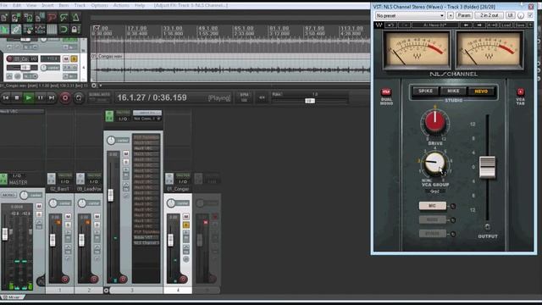Viewport: 542px width, 305px height.
Task: Toggle the Repeat transport button
Action: click(79, 98)
